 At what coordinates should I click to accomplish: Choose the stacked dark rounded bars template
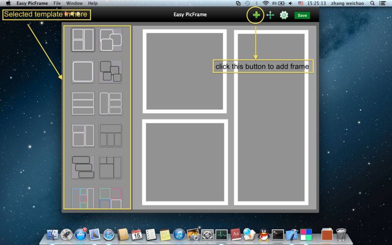(x=83, y=167)
